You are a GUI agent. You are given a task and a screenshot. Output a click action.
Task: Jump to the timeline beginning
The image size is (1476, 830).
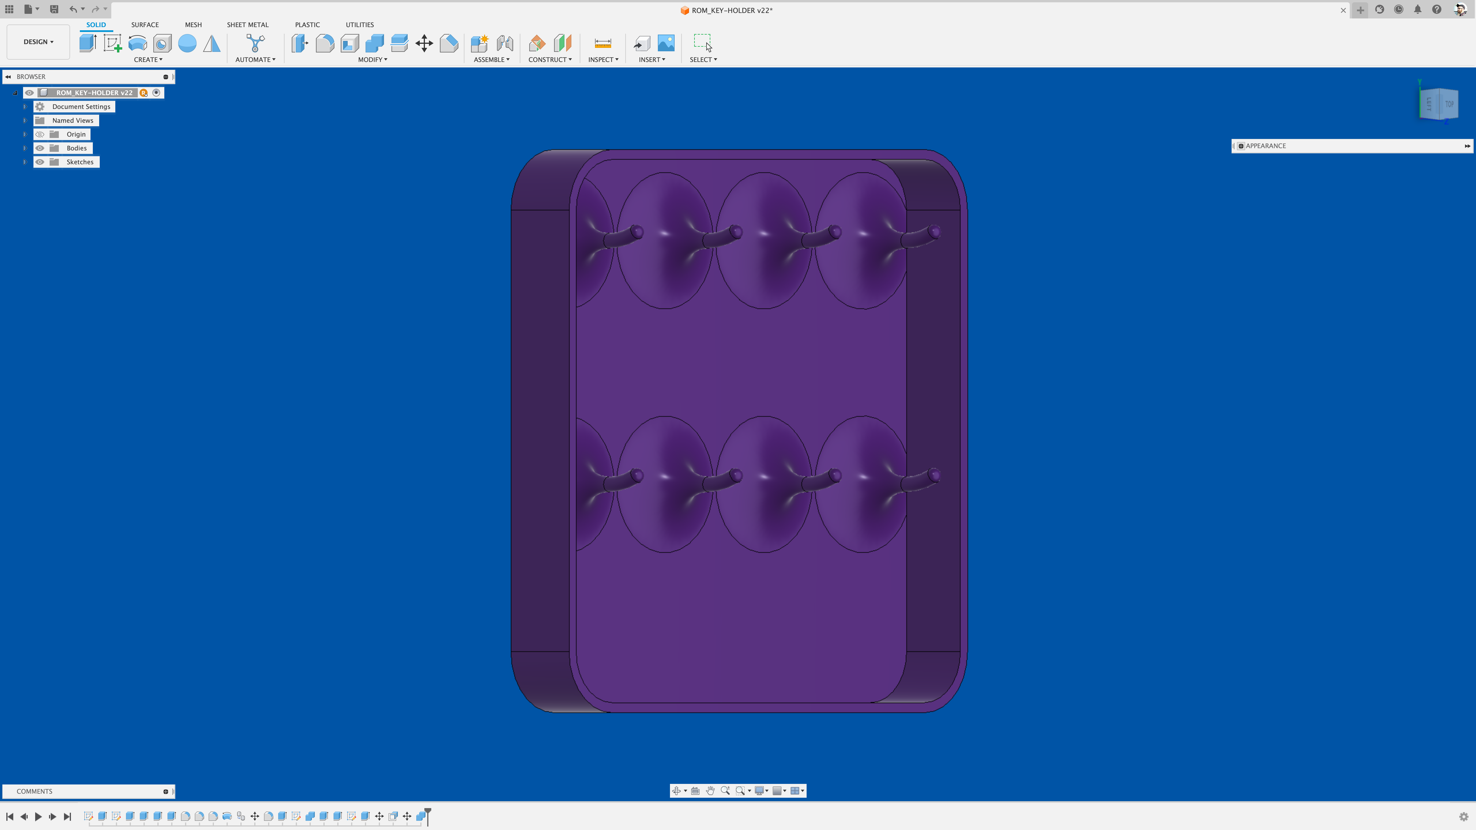[x=10, y=816]
